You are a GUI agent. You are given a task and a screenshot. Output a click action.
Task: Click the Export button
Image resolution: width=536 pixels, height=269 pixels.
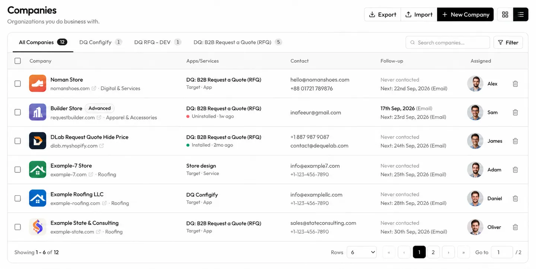click(383, 15)
